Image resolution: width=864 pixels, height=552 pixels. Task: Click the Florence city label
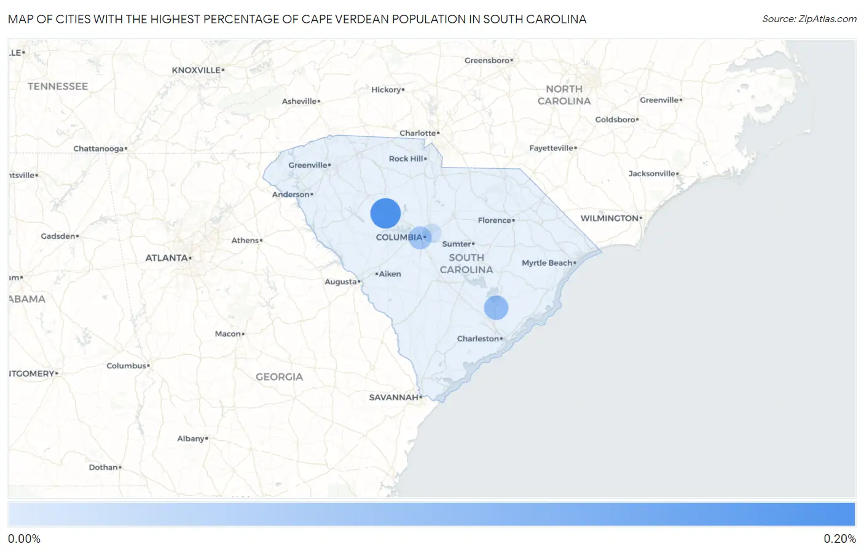tap(495, 220)
